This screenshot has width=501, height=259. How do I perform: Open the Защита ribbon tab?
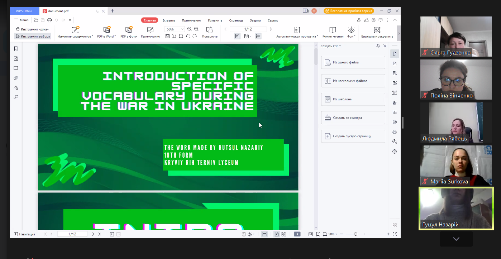(255, 20)
